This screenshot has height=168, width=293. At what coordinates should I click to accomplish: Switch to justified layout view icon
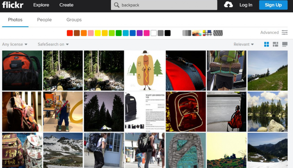(x=276, y=44)
